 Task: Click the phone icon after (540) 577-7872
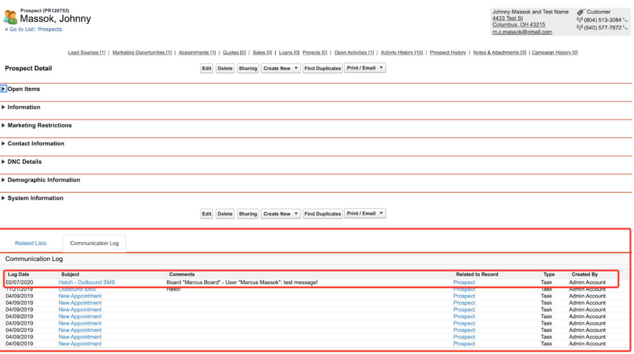[x=625, y=28]
